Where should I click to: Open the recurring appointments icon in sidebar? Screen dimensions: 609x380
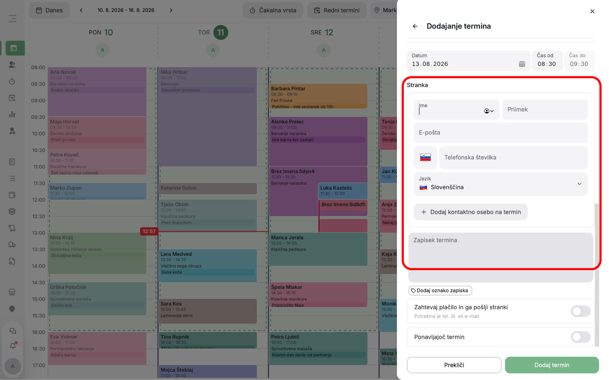(x=12, y=98)
